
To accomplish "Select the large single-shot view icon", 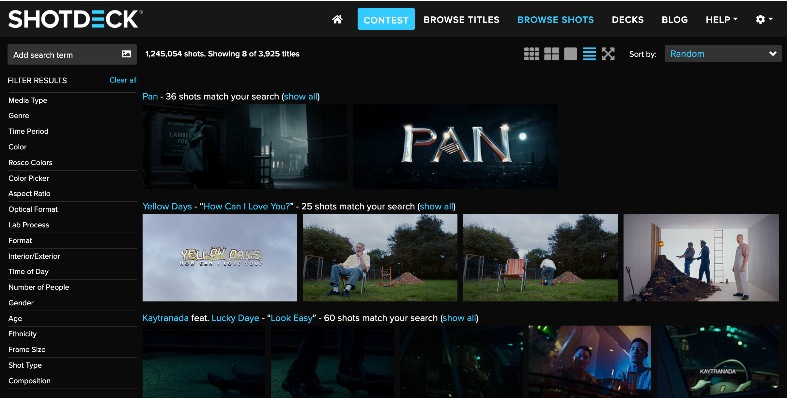I will pyautogui.click(x=571, y=54).
